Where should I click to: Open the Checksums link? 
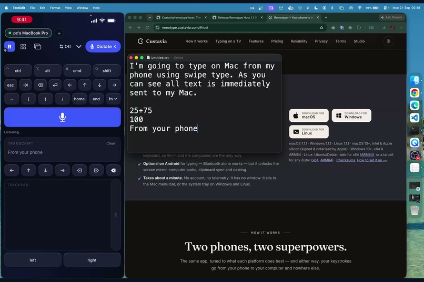[346, 160]
